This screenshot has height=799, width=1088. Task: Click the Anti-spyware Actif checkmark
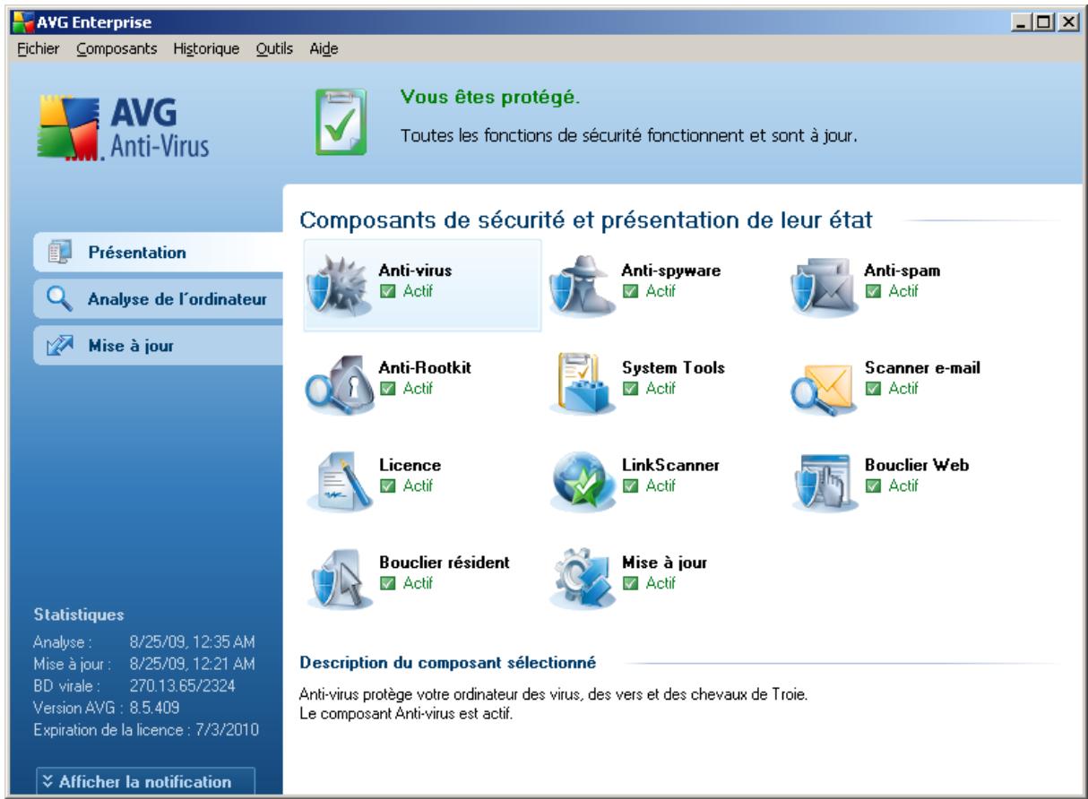coord(629,291)
